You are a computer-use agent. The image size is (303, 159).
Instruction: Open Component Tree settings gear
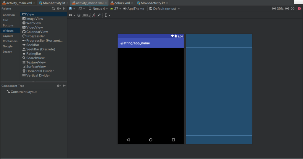[59, 86]
